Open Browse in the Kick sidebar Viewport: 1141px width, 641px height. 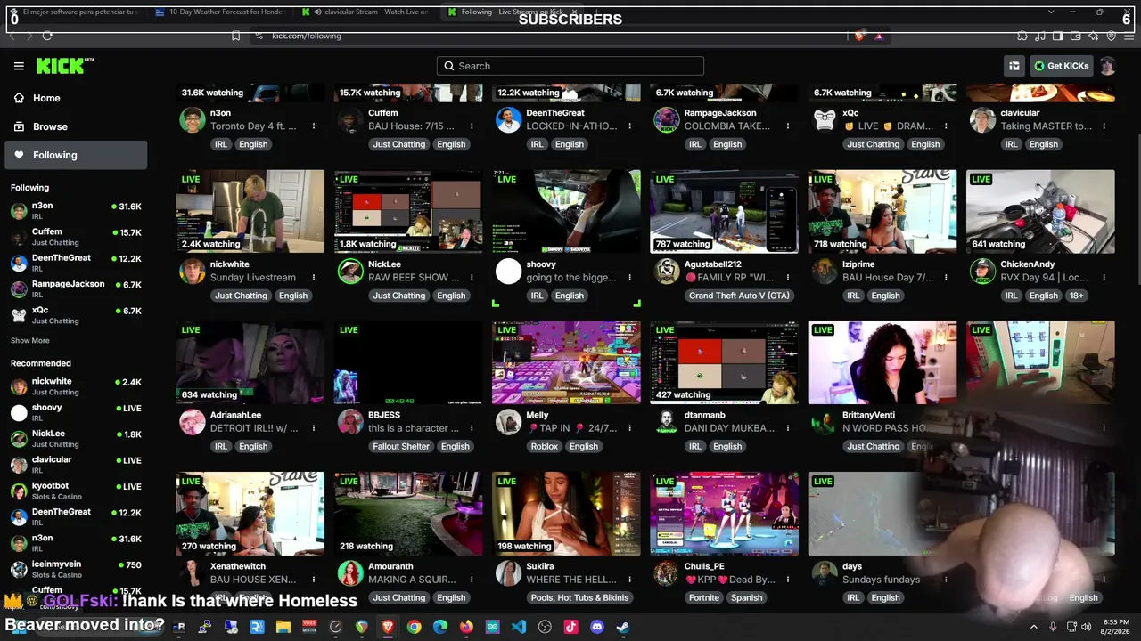coord(77,126)
